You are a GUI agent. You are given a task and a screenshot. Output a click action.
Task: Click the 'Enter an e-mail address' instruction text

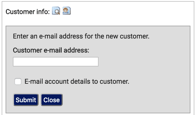coord(81,36)
